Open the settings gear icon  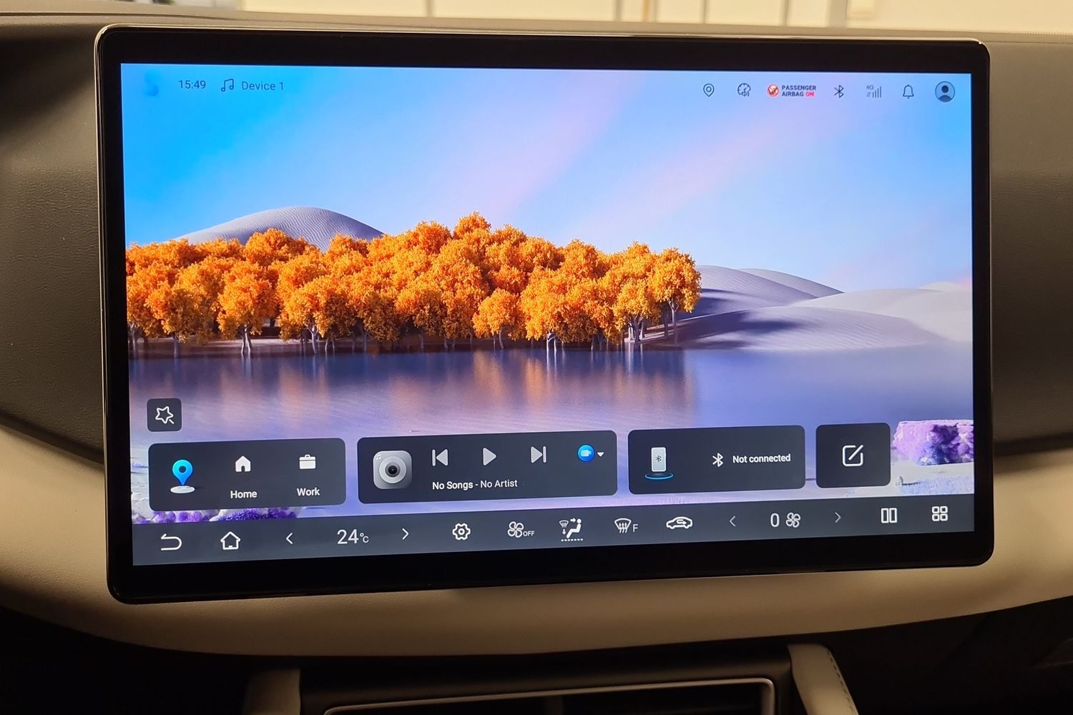[461, 532]
